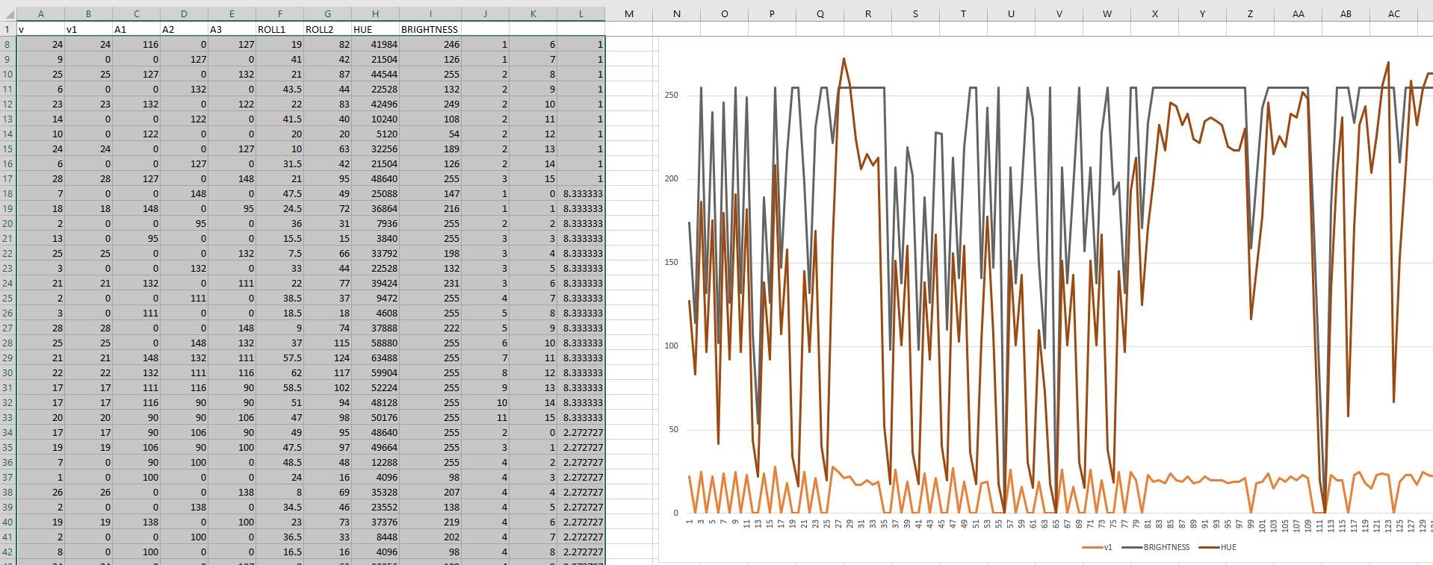The image size is (1433, 565).
Task: Click the A2 header cell
Action: [x=184, y=29]
